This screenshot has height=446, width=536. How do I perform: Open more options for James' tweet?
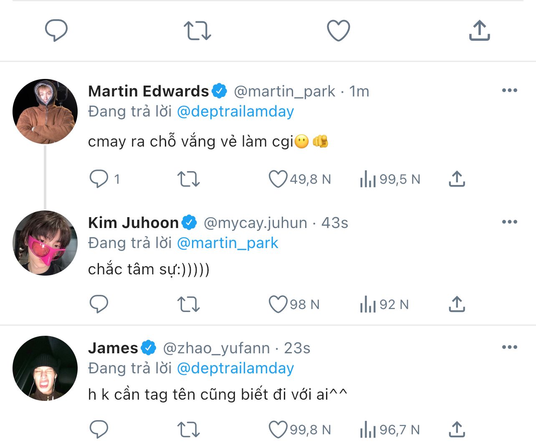(x=509, y=347)
